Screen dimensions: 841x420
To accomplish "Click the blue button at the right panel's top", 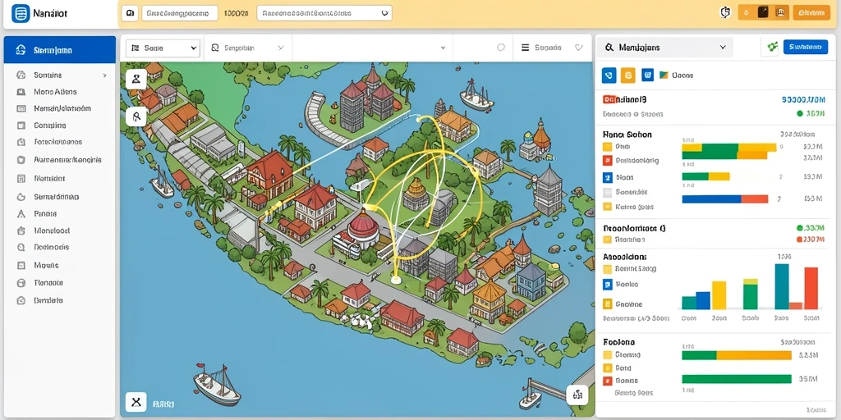I will [805, 47].
